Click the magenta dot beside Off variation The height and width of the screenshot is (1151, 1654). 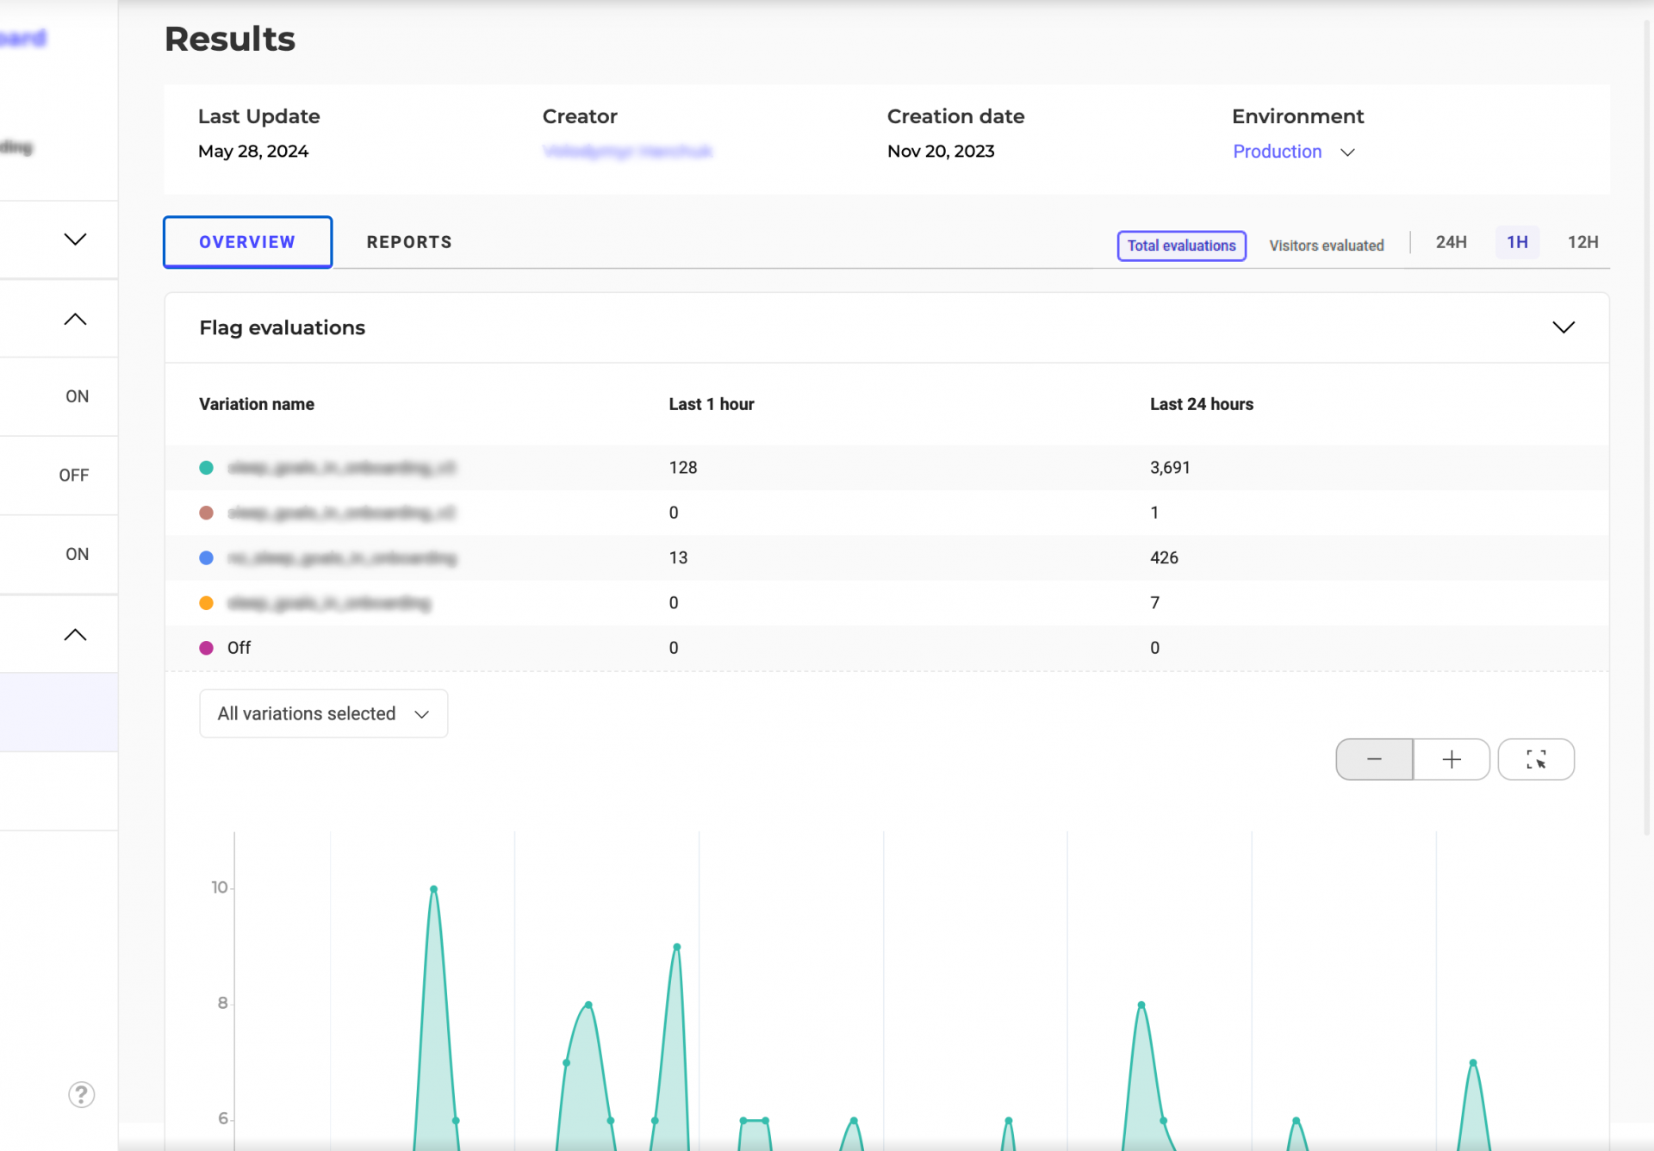tap(207, 648)
